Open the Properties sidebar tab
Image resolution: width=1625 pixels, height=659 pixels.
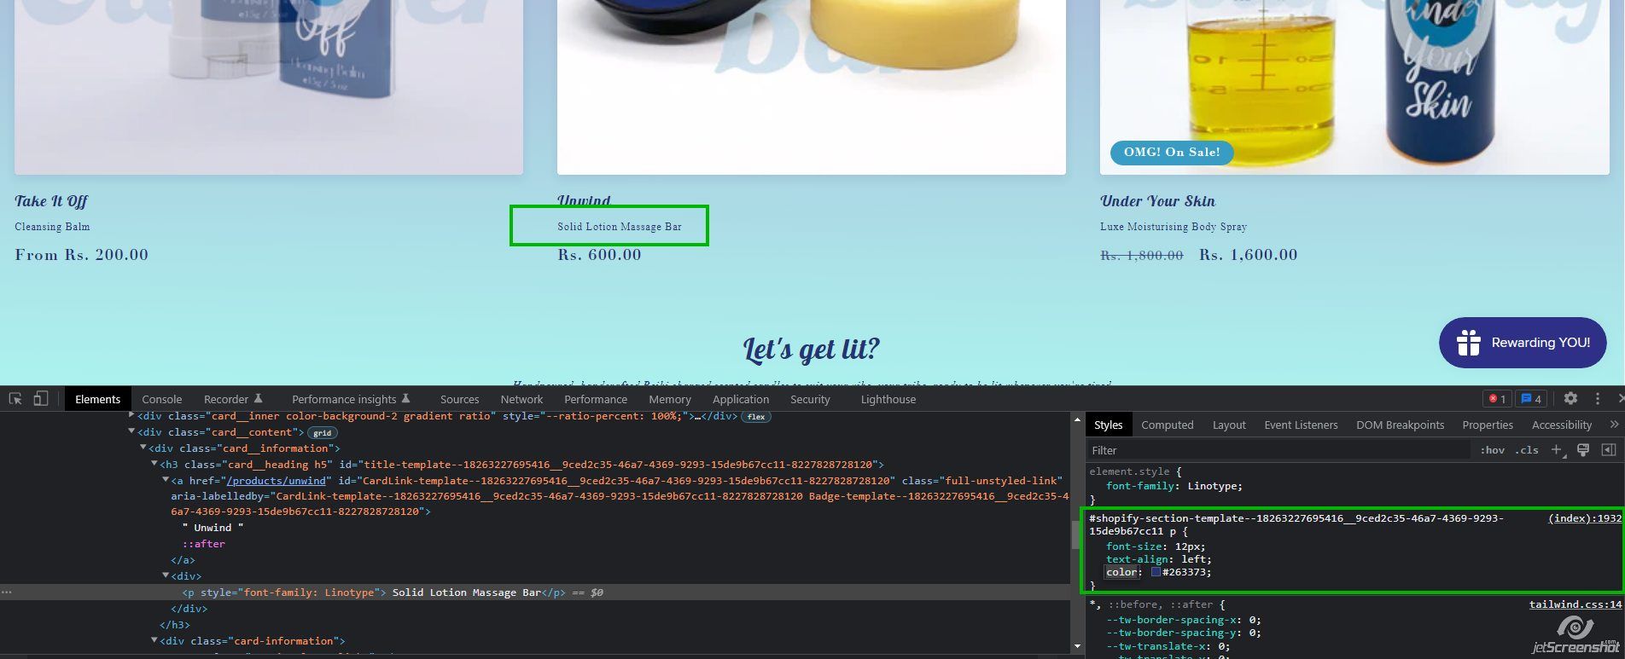click(x=1488, y=425)
